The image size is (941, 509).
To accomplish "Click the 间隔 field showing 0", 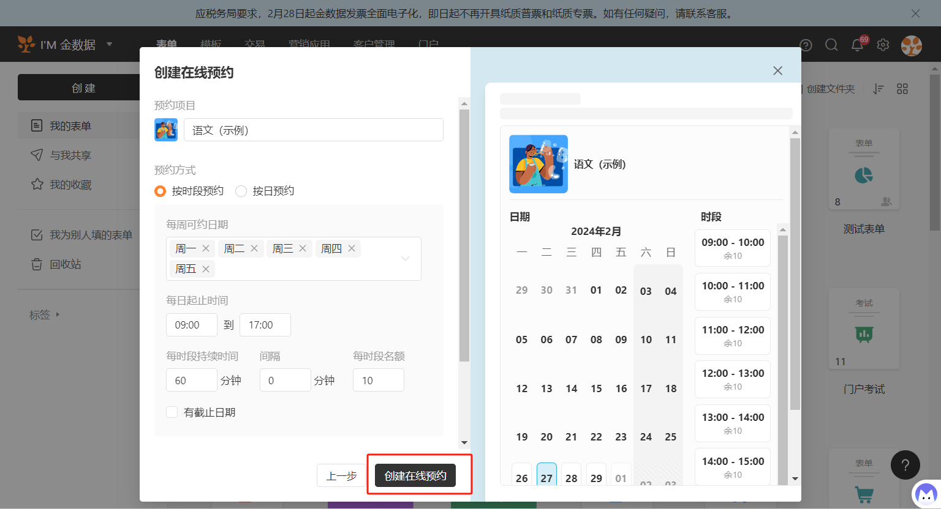I will pyautogui.click(x=285, y=380).
